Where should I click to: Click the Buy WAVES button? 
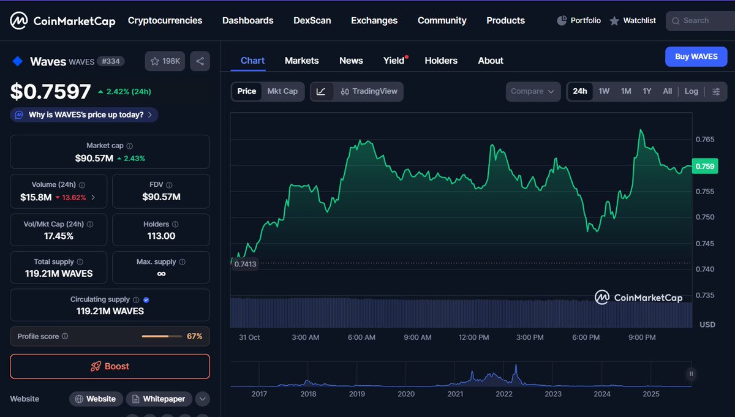click(696, 56)
